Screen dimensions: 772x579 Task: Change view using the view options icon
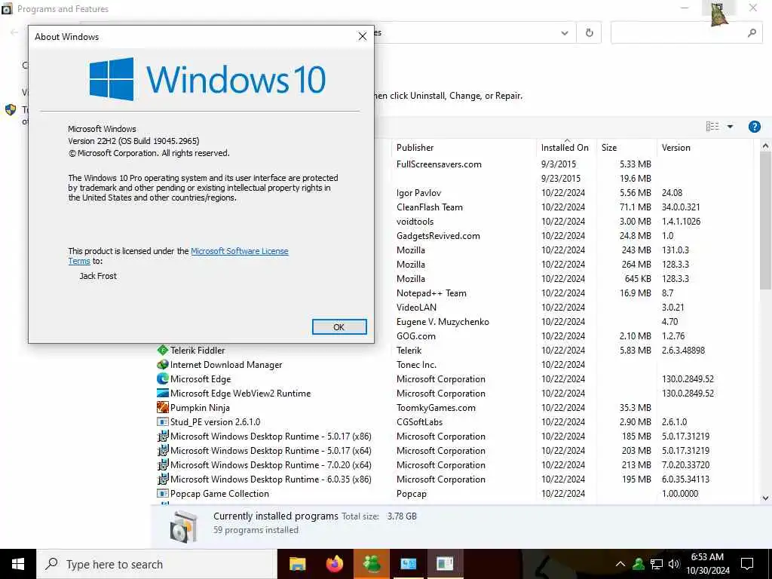(x=712, y=127)
